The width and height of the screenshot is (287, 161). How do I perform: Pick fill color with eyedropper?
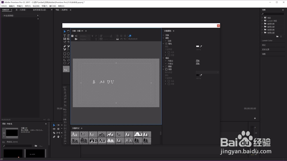coord(201,46)
